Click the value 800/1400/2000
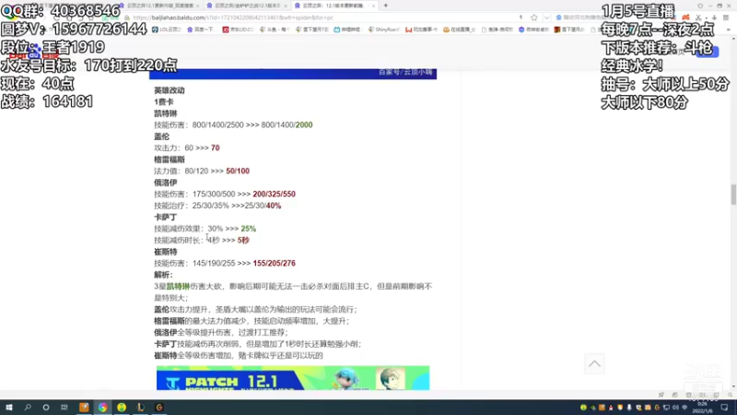The image size is (737, 415). [x=287, y=125]
